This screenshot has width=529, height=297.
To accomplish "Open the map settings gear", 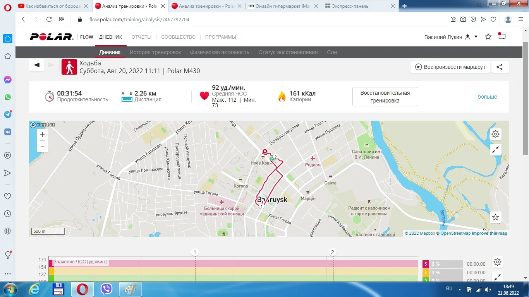I will click(496, 134).
